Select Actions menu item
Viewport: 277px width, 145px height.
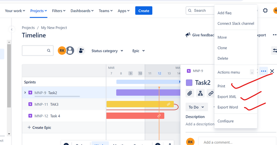pyautogui.click(x=236, y=72)
